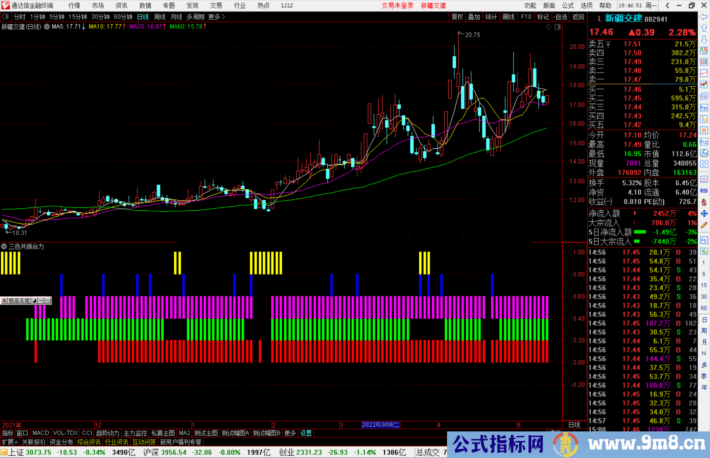The width and height of the screenshot is (710, 458).
Task: Click the 极品五笔 input method bar
Action: click(x=26, y=300)
